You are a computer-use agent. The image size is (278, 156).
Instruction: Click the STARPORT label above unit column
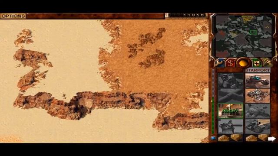point(258,70)
